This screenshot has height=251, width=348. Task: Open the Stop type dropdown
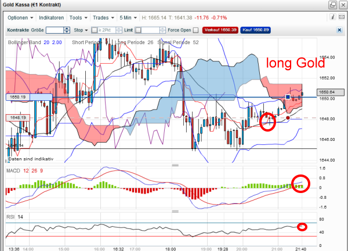81,30
